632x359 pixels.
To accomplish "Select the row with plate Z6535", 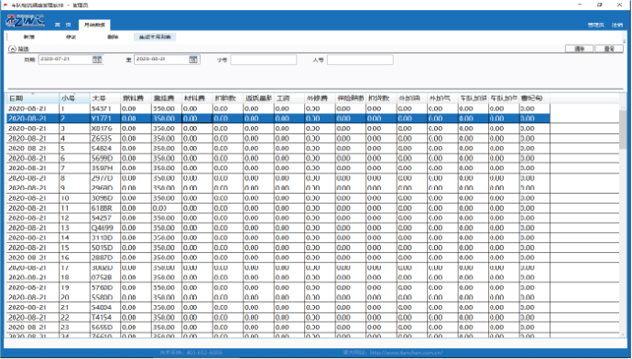I will (278, 138).
